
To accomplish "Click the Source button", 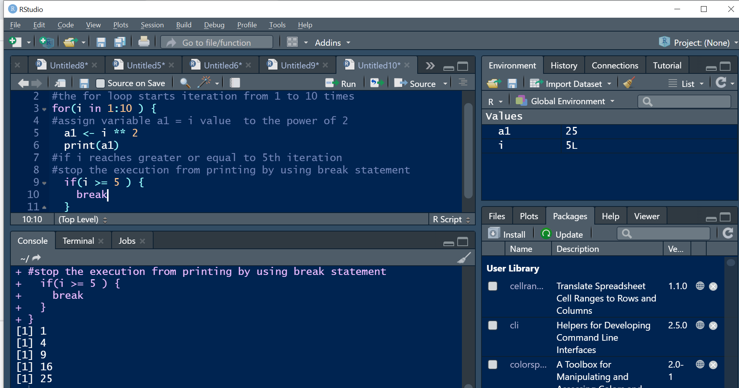I will tap(415, 83).
